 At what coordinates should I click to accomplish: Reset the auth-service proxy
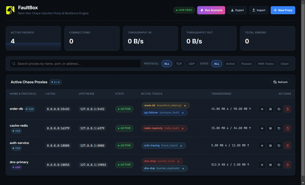[x=279, y=146]
